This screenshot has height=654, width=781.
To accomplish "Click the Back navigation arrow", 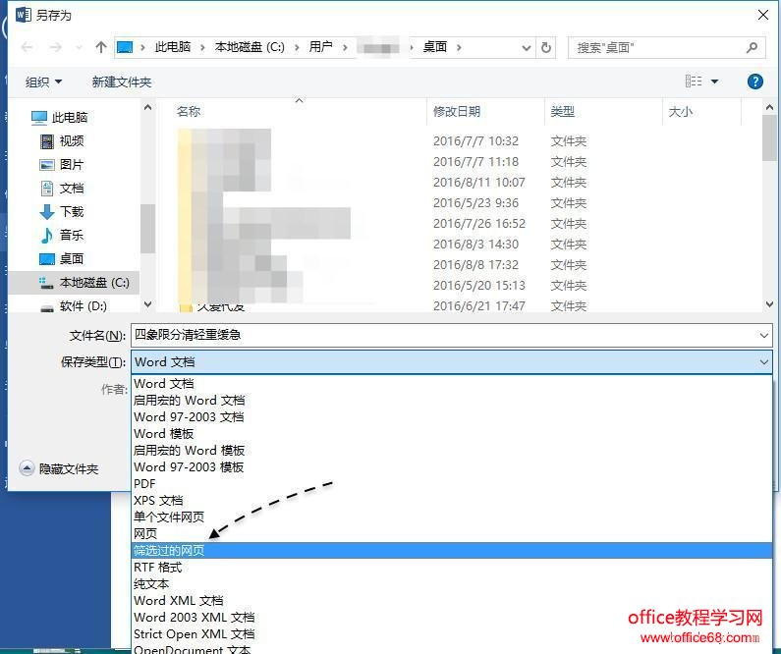I will click(x=27, y=47).
